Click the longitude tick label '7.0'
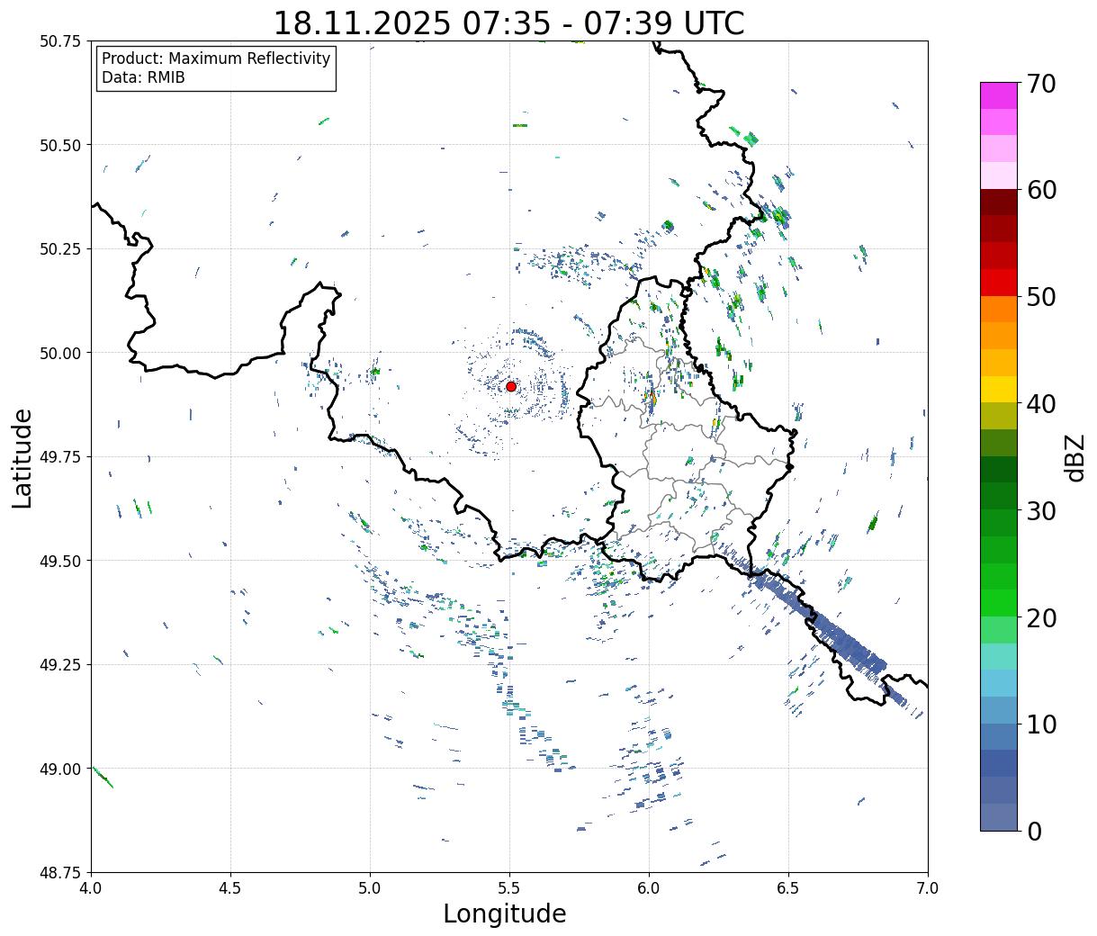 click(x=928, y=888)
